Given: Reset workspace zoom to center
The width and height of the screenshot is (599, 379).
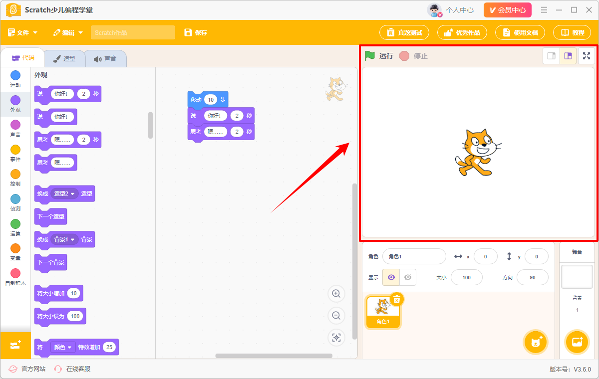Looking at the screenshot, I should click(x=336, y=338).
